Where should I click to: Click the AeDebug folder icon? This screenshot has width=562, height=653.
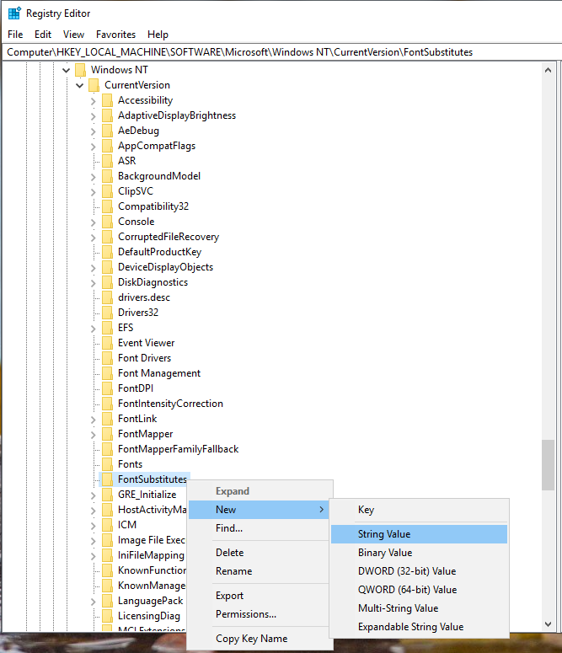[x=108, y=131]
